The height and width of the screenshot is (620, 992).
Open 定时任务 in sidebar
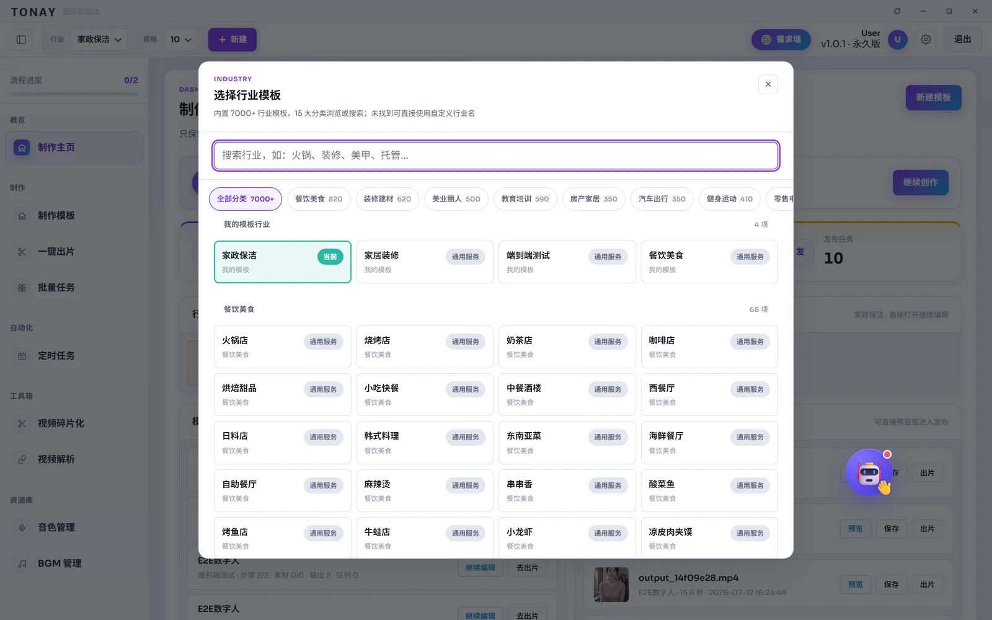tap(74, 356)
